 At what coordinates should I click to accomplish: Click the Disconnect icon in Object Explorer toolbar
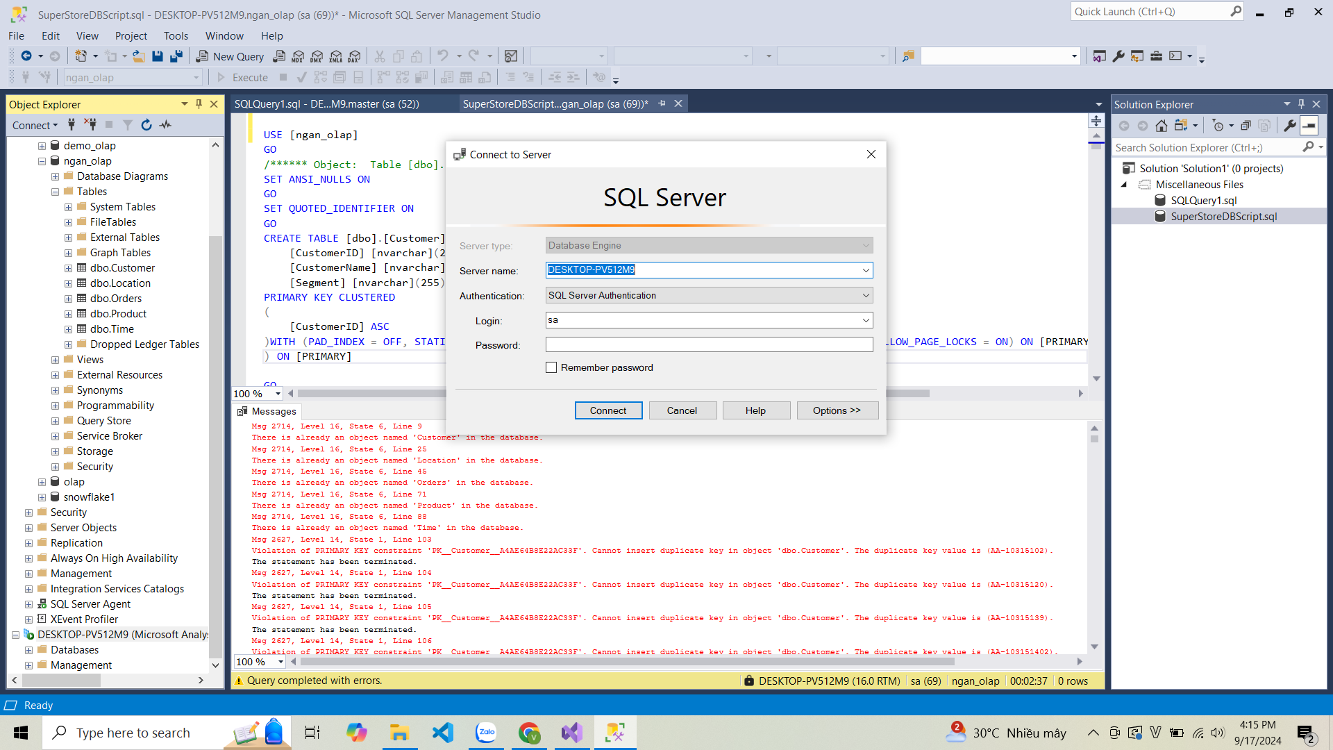(x=90, y=125)
